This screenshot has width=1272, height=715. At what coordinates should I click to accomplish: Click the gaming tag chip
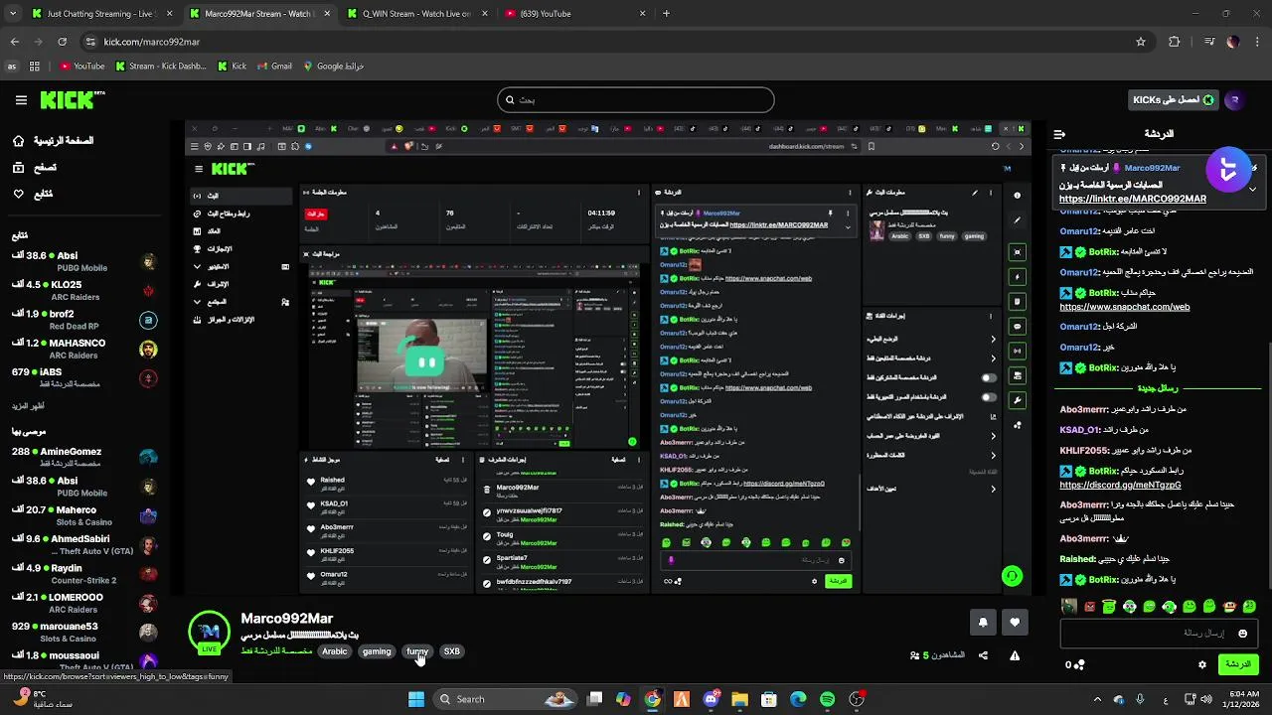coord(377,651)
